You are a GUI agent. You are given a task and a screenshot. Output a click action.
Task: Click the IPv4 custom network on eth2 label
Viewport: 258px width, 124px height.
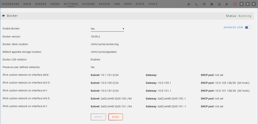tap(26, 75)
